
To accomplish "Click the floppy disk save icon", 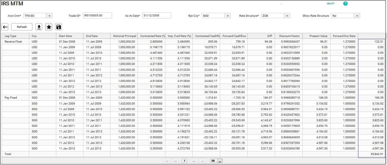I will pyautogui.click(x=59, y=27).
